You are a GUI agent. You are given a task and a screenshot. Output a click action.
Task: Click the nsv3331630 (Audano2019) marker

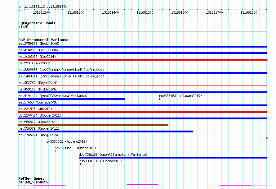pos(80,164)
